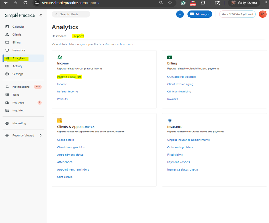
Task: Open the Appointment reminders report
Action: point(73,169)
